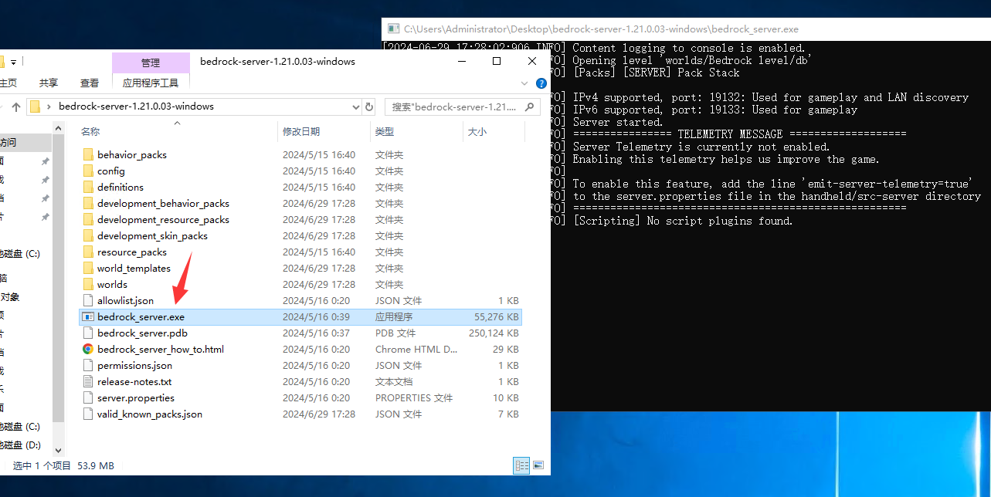The image size is (991, 497).
Task: Open the 管理 contextual ribbon tab
Action: (x=151, y=63)
